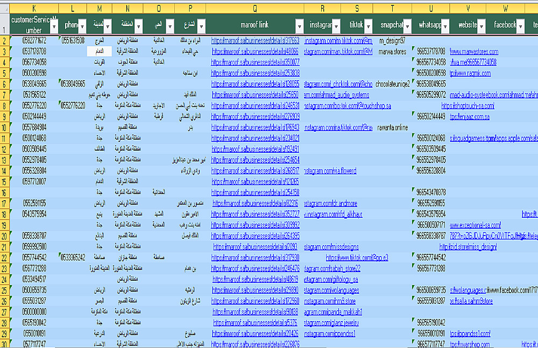Image resolution: width=538 pixels, height=348 pixels.
Task: Open instagram link dr.andmore
Action: [x=330, y=203]
